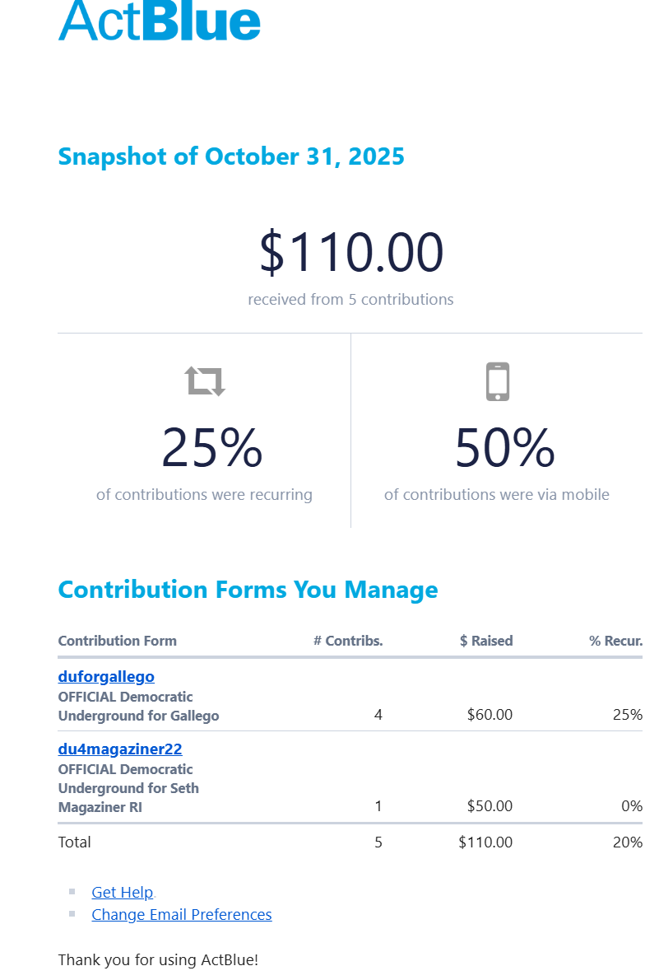
Task: Click the large $110.00 total amount
Action: click(x=351, y=253)
